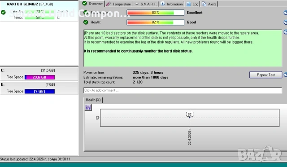This screenshot has height=167, width=287.
Task: Click the green status icon for MAXTOR disk
Action: point(3,12)
